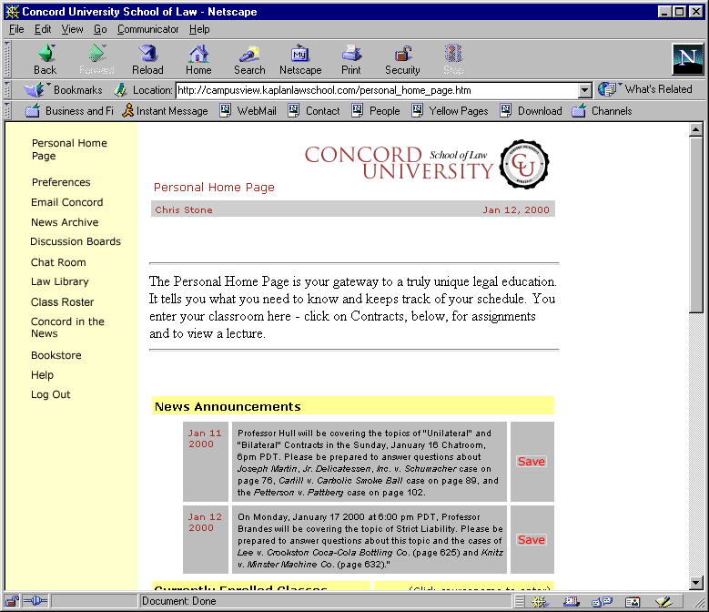Print the page using Print icon

[351, 59]
